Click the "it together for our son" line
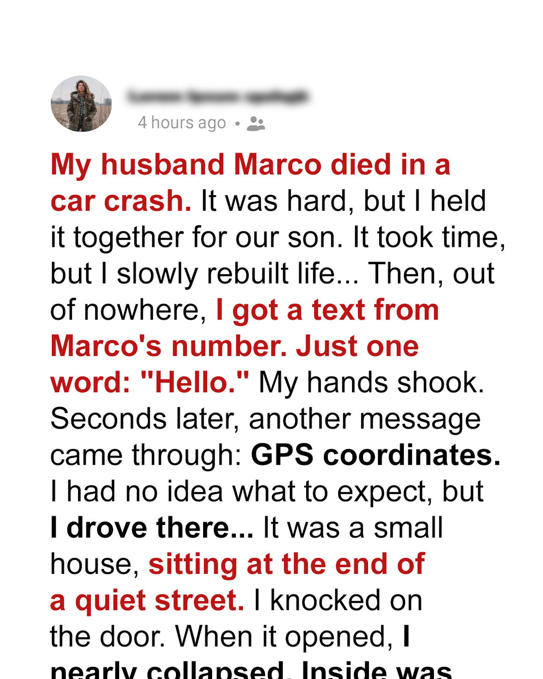This screenshot has width=543, height=679. (x=278, y=237)
